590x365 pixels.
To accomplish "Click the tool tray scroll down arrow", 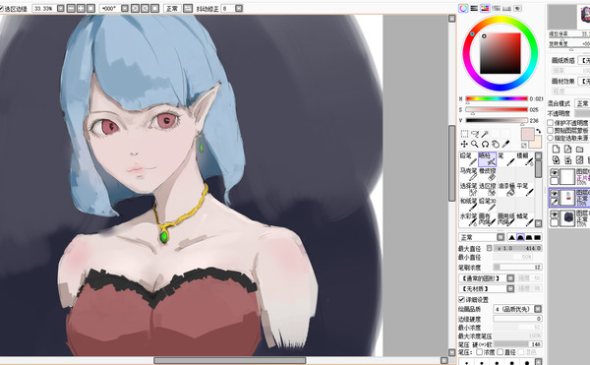I will [539, 223].
